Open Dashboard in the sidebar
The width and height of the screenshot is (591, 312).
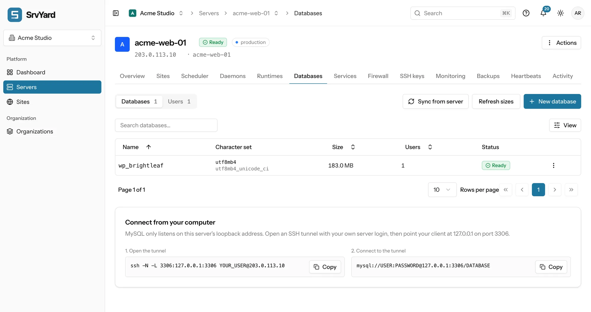pyautogui.click(x=52, y=72)
